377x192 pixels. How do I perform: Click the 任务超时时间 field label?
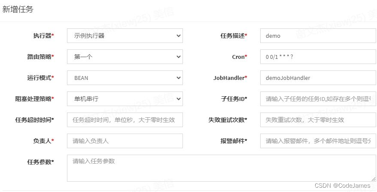tap(35, 120)
